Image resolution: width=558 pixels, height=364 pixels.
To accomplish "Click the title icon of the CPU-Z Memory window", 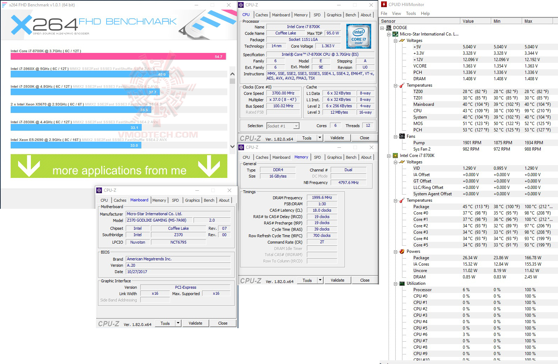I will [x=242, y=147].
